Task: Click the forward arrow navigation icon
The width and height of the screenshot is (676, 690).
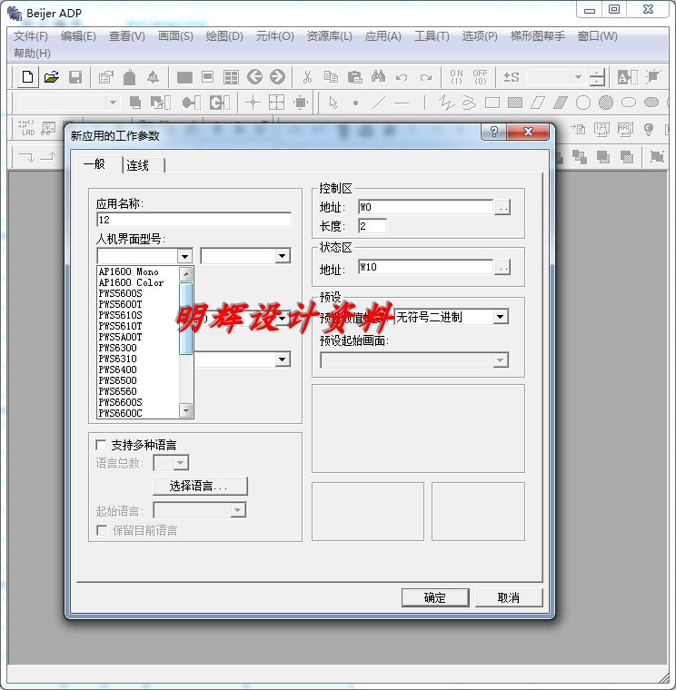Action: (x=277, y=77)
